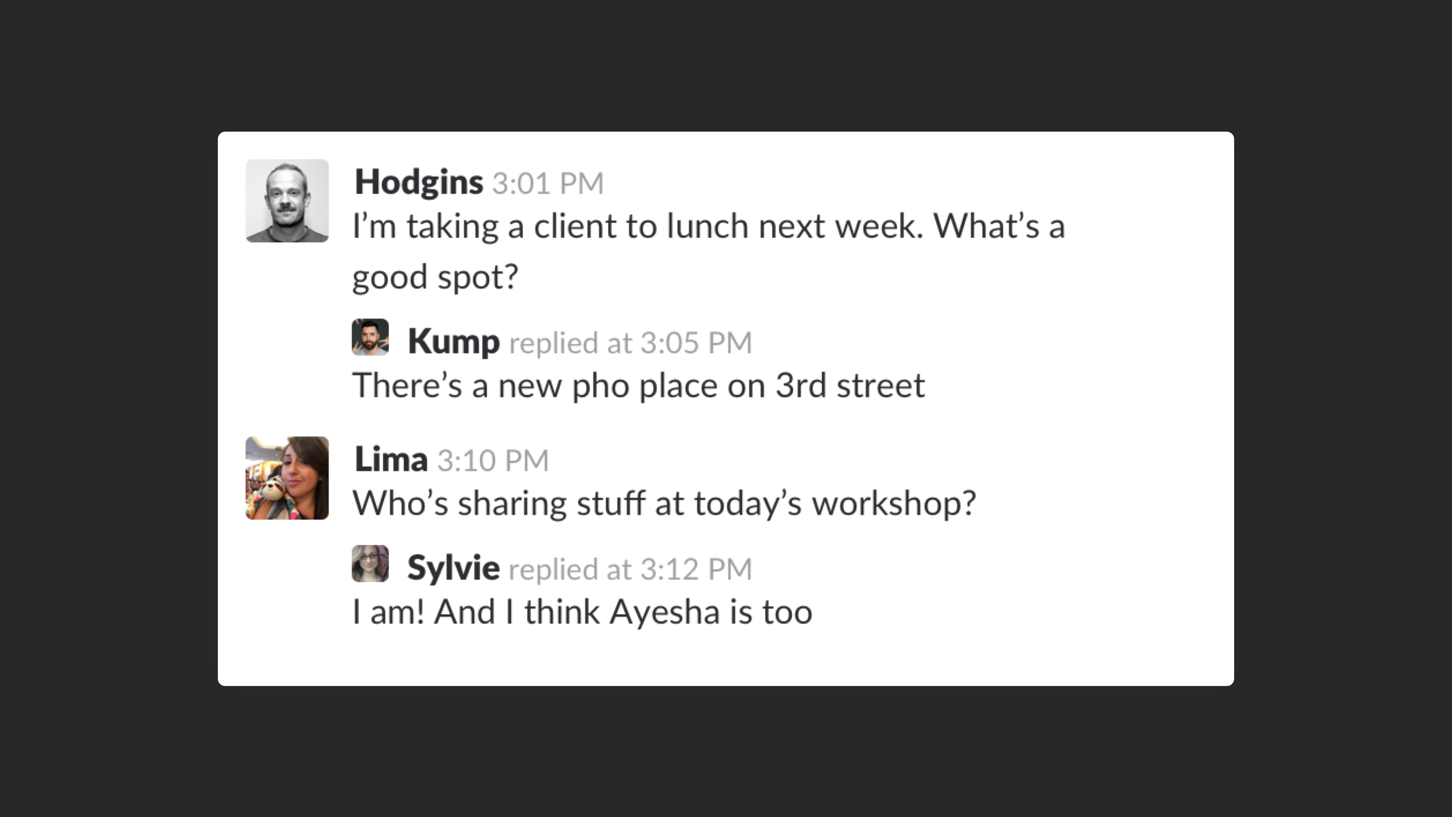This screenshot has height=817, width=1452.
Task: Open Kump's small avatar picture
Action: click(370, 337)
